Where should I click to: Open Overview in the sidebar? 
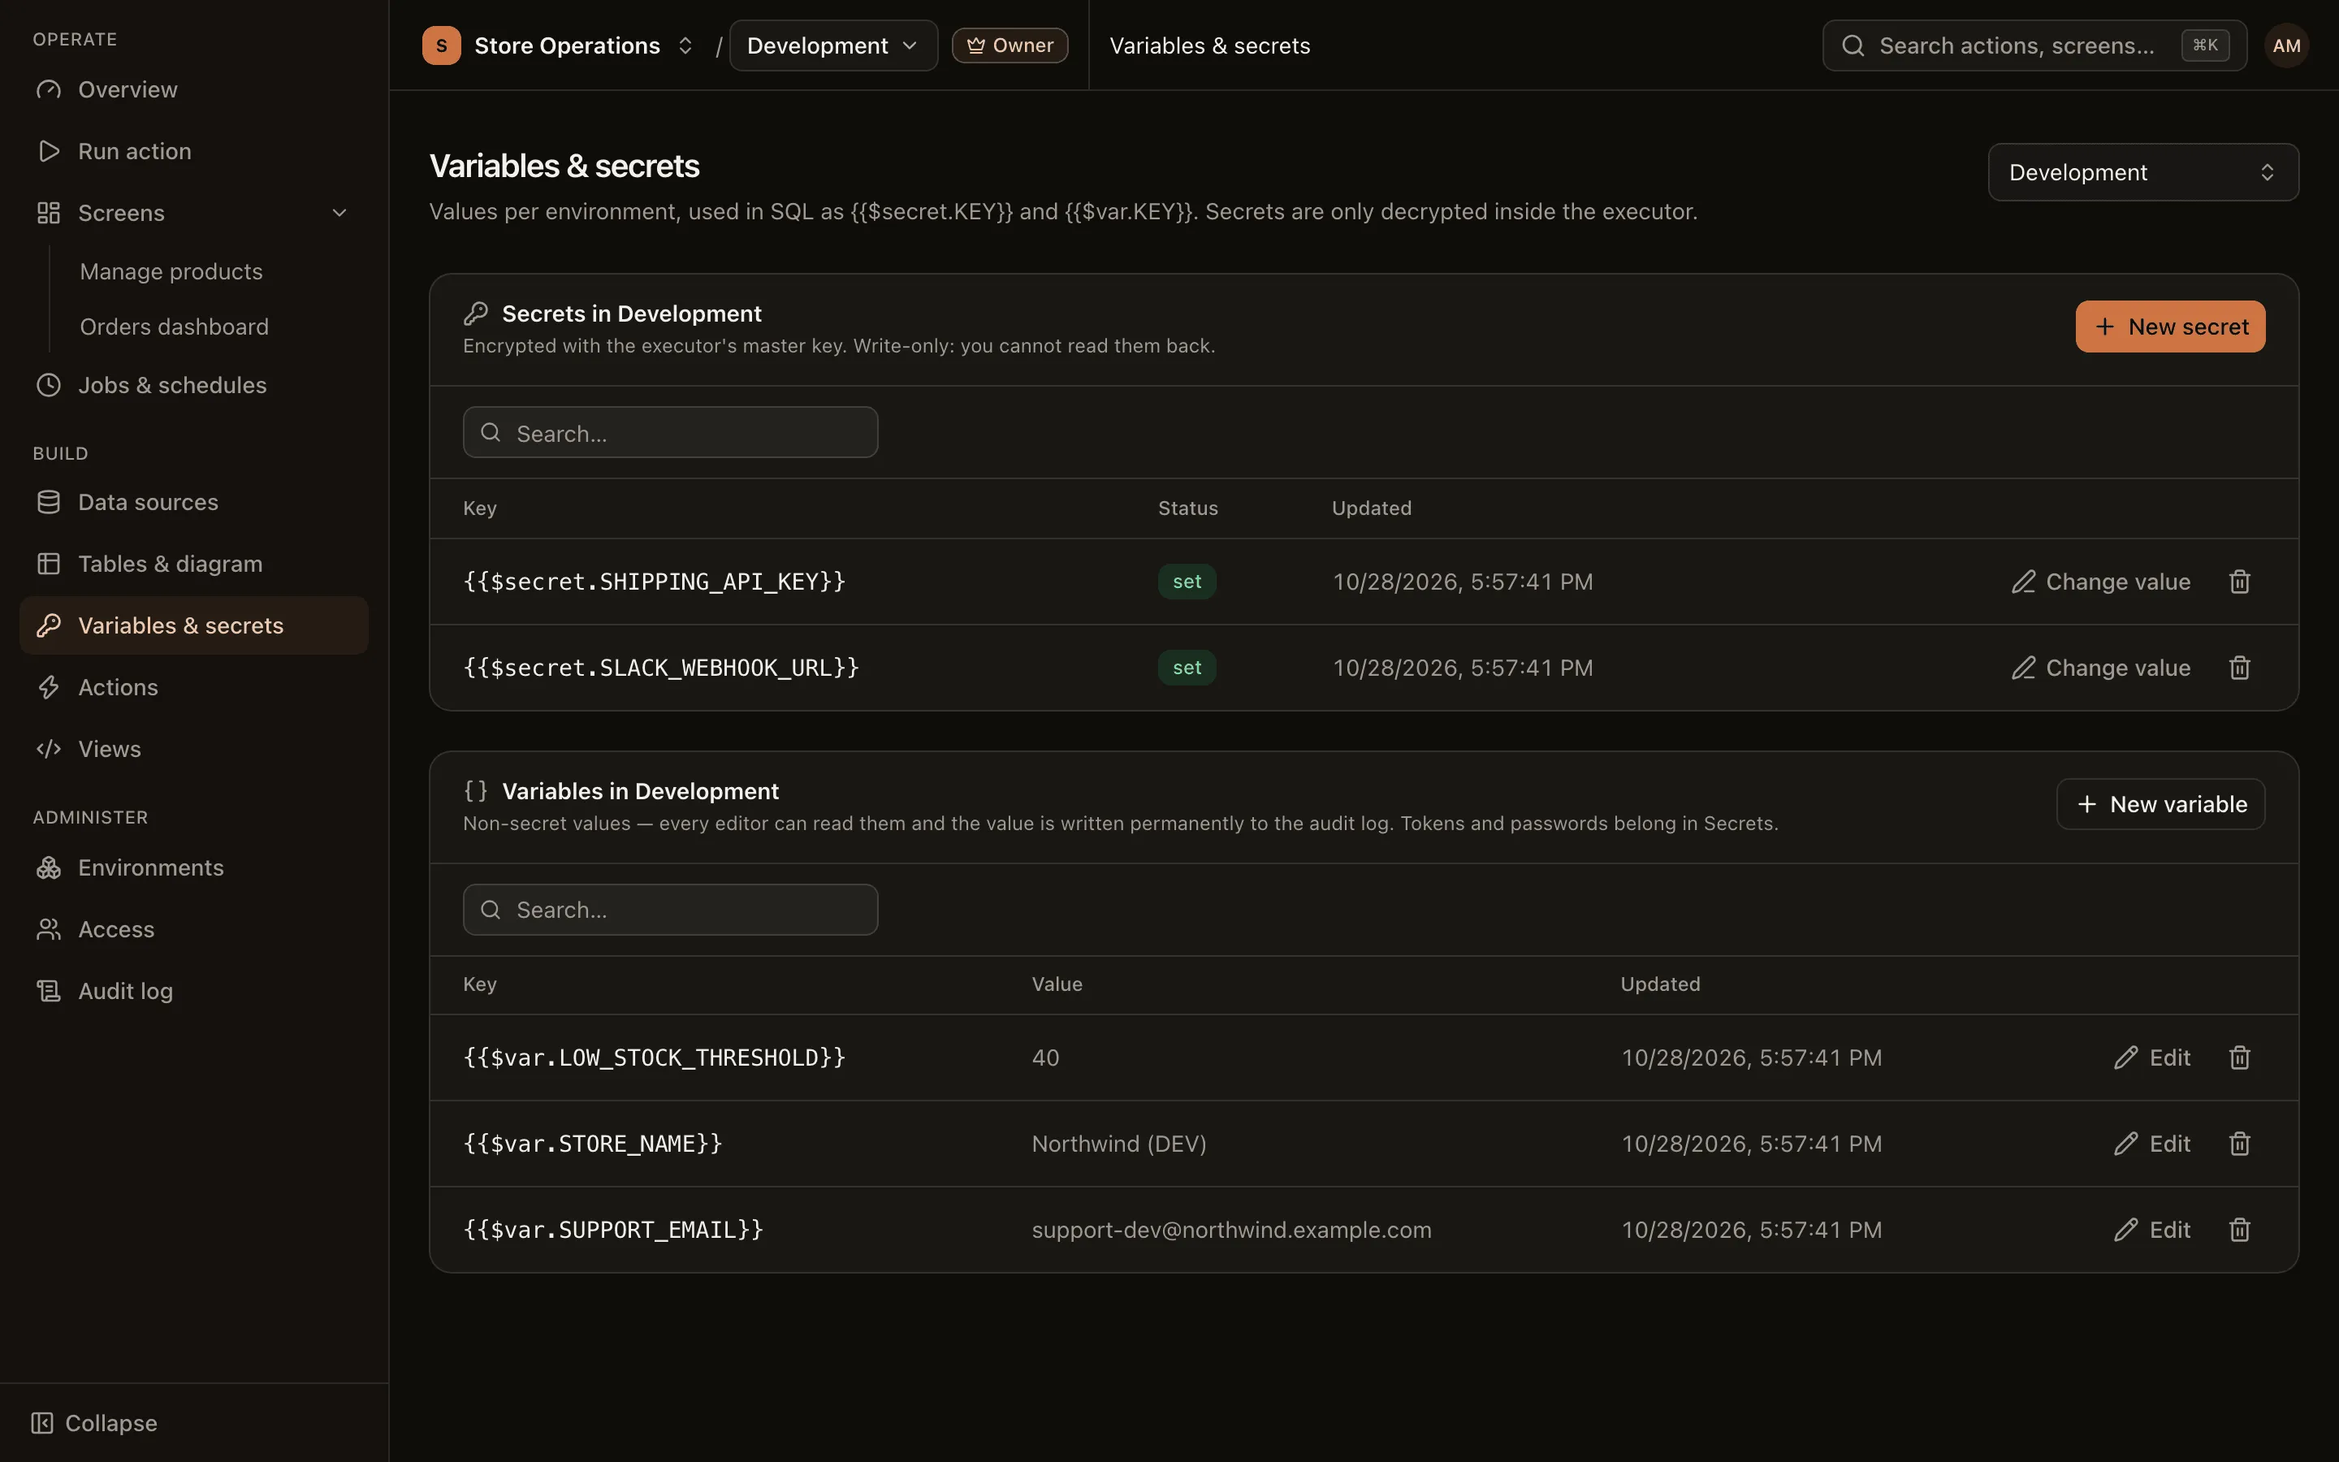tap(193, 89)
